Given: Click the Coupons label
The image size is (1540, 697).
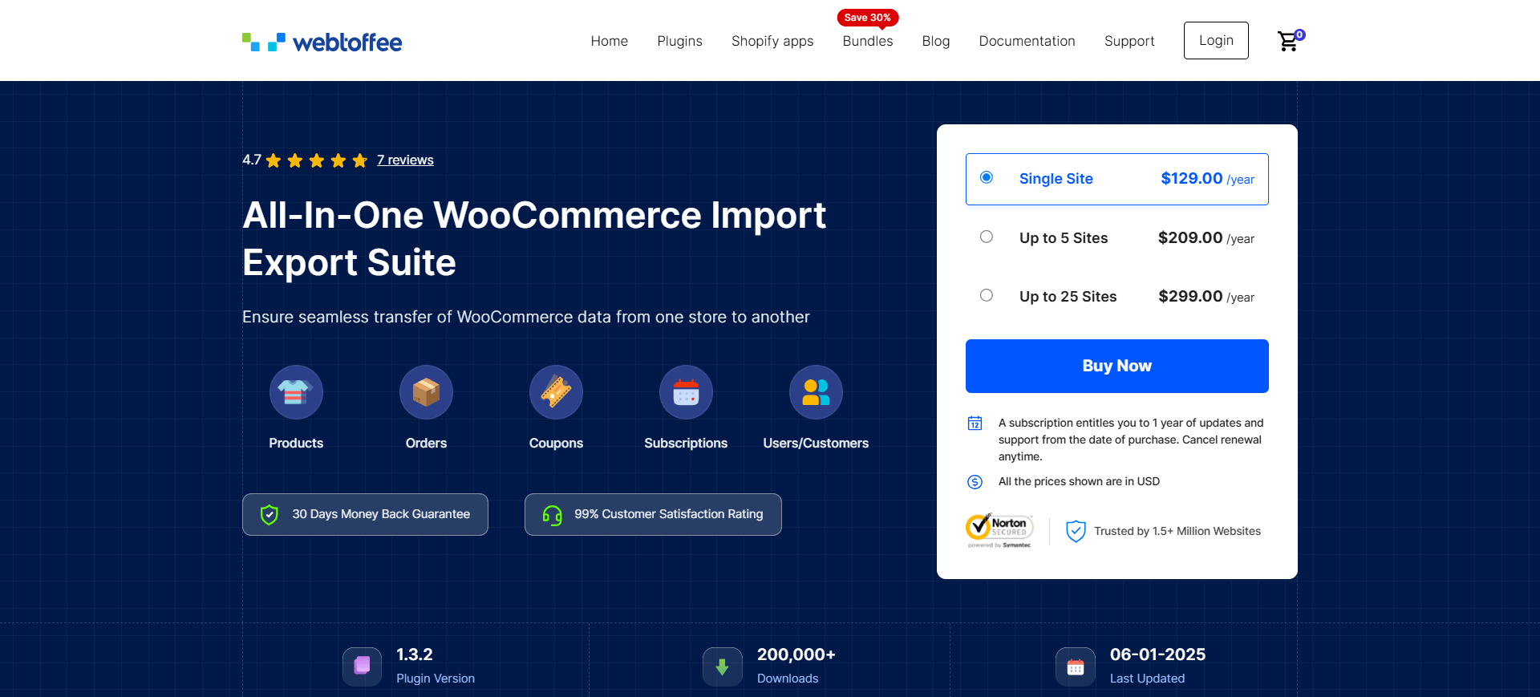Looking at the screenshot, I should click(x=556, y=443).
